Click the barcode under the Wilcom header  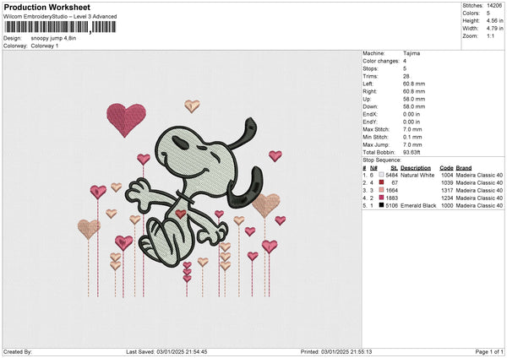[x=59, y=28]
